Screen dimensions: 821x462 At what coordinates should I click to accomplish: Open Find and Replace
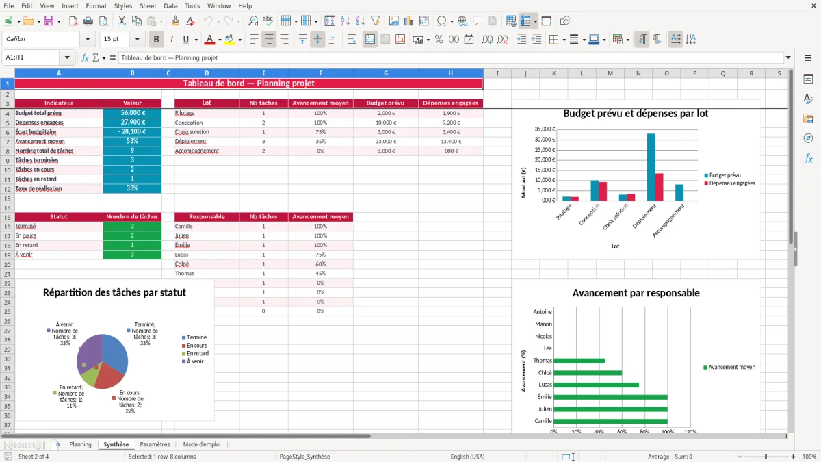coord(253,21)
